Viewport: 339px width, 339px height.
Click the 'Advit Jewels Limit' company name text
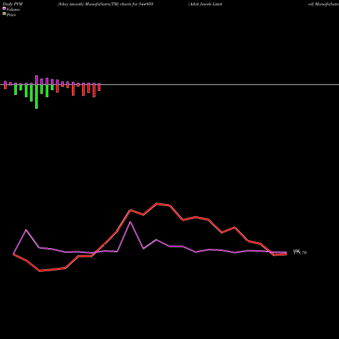205,4
